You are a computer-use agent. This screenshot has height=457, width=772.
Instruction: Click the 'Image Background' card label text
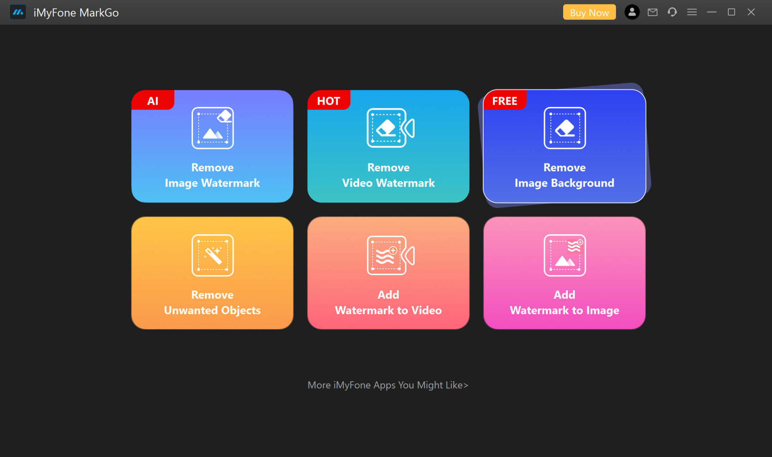[564, 183]
